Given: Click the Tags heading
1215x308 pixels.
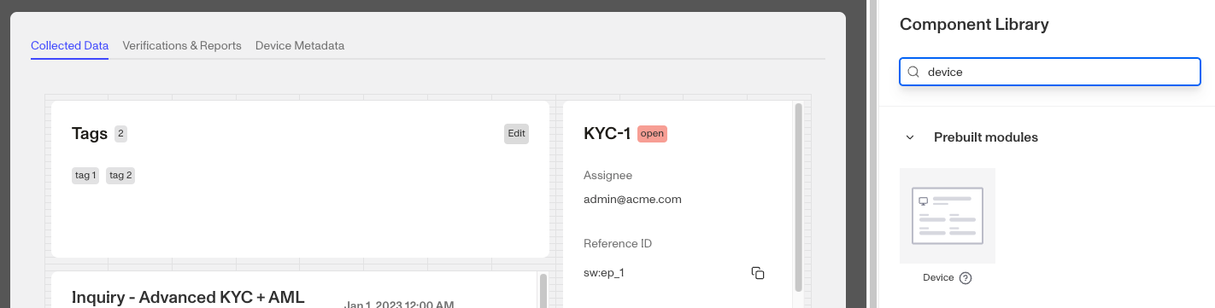Looking at the screenshot, I should 90,133.
